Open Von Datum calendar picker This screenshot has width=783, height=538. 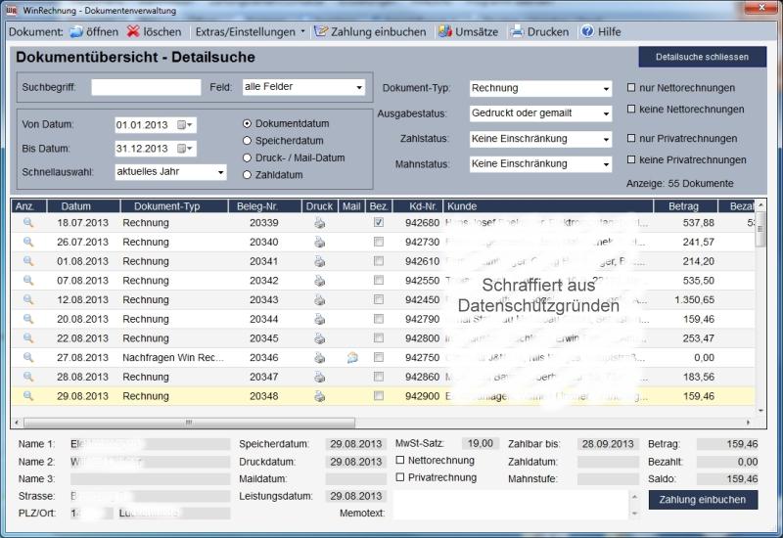click(x=185, y=125)
